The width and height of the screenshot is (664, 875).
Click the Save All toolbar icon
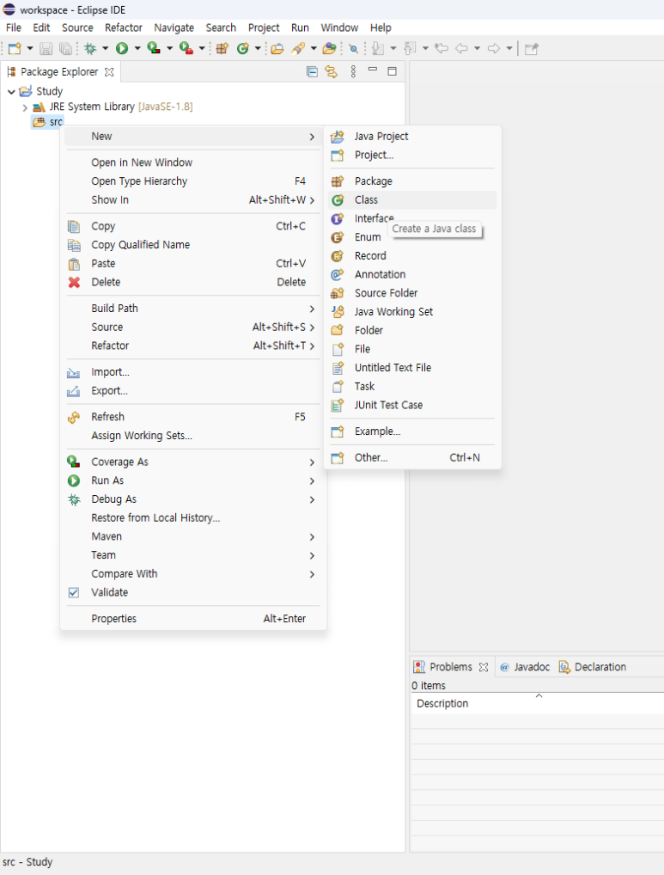click(66, 48)
